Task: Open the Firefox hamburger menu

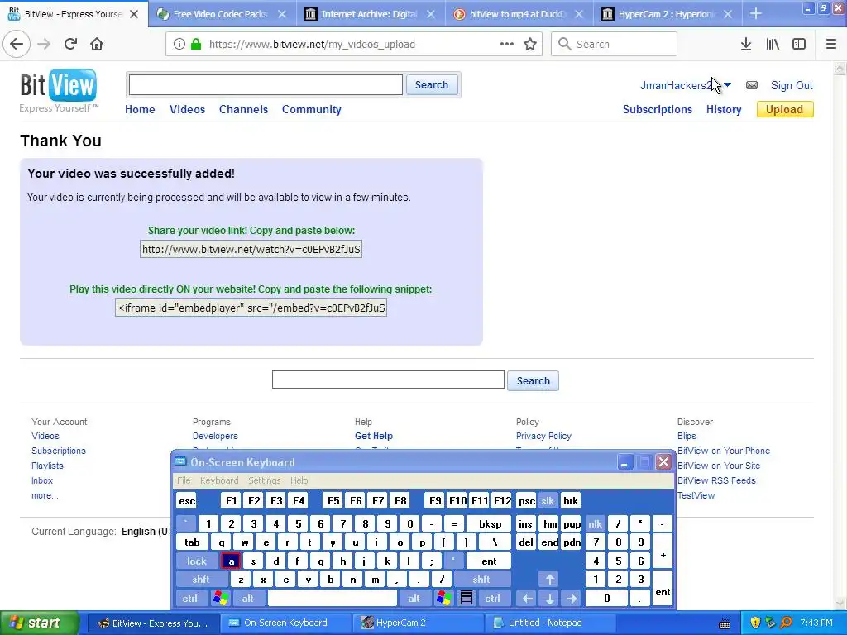Action: [831, 45]
